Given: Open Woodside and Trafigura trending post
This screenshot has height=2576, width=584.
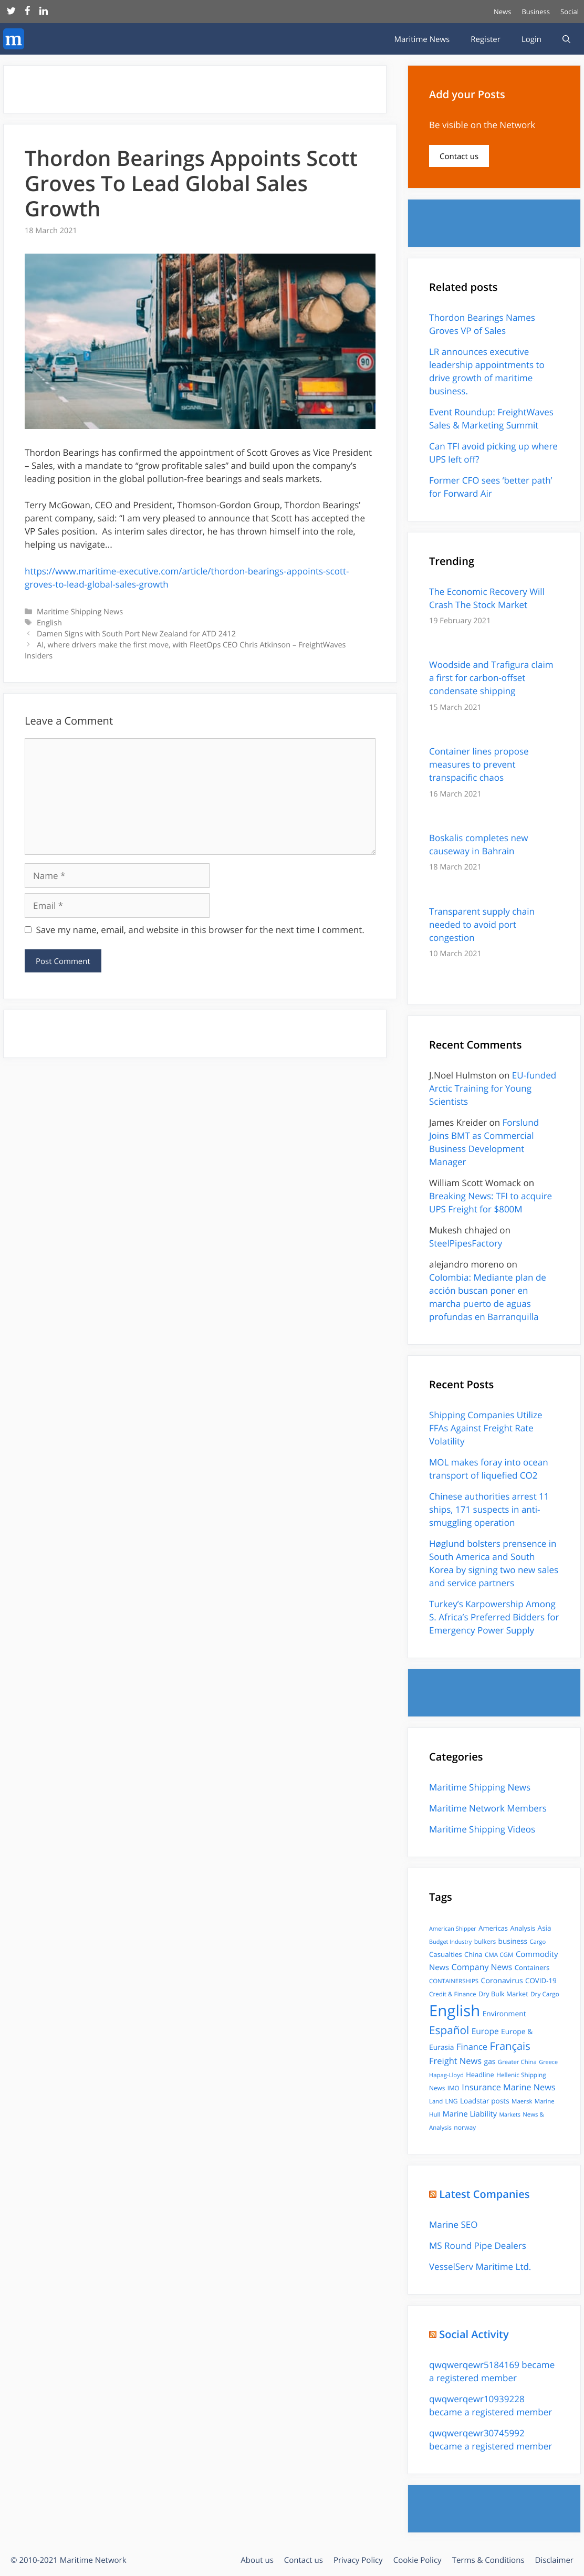Looking at the screenshot, I should point(491,677).
